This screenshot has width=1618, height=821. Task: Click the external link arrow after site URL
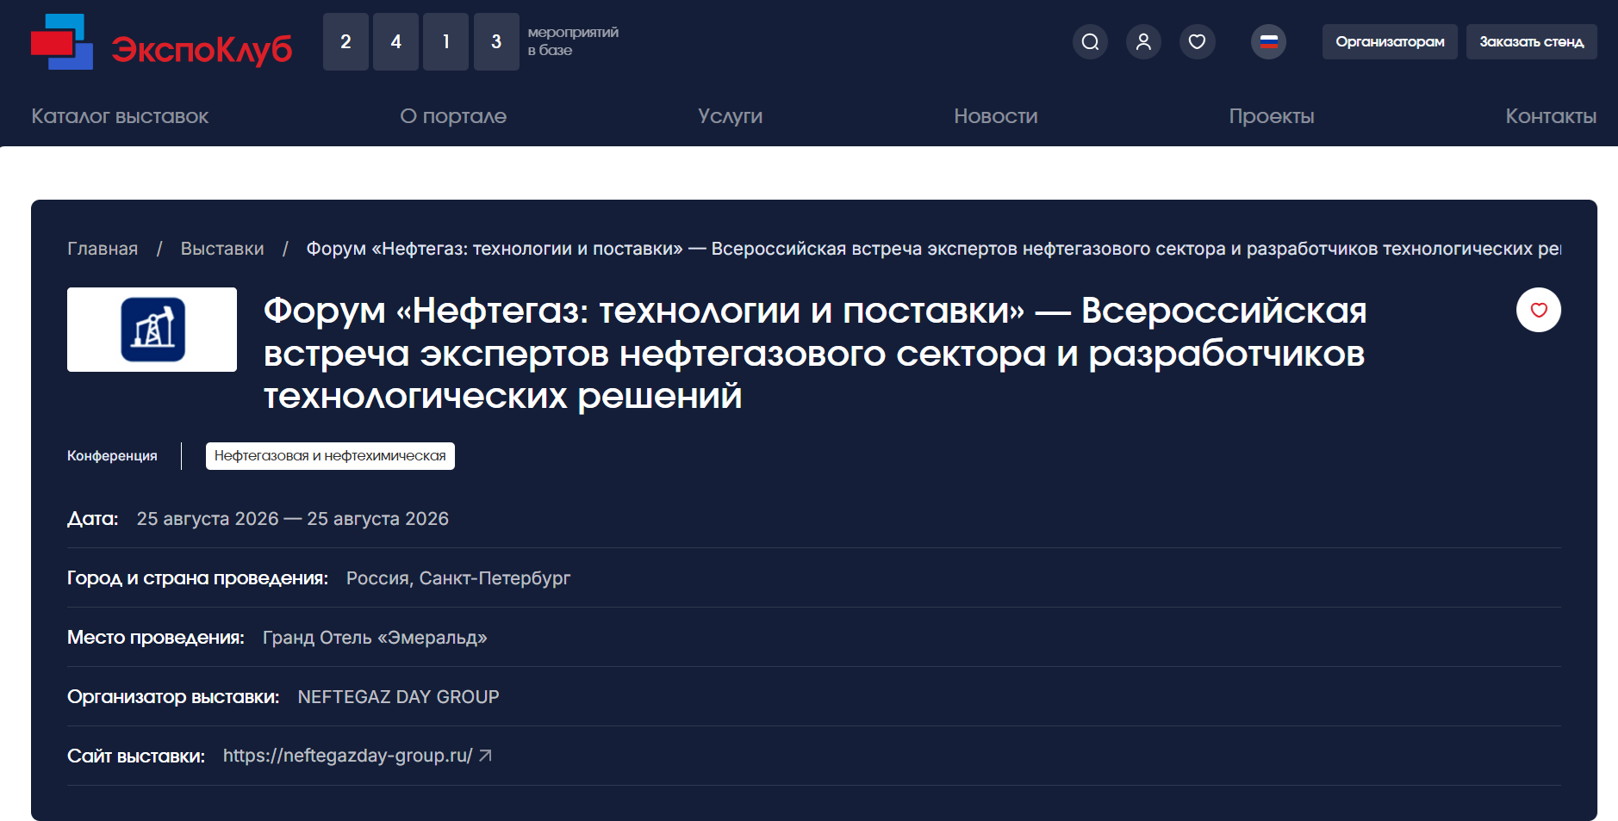tap(485, 756)
